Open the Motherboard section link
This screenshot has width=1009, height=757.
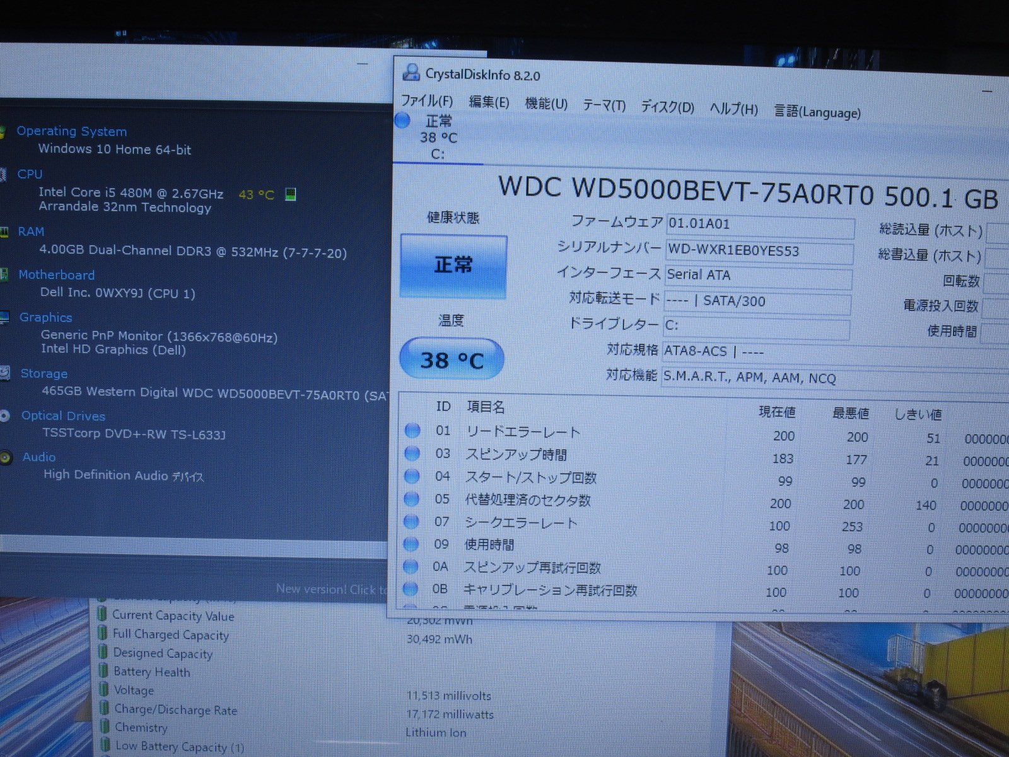pyautogui.click(x=57, y=274)
